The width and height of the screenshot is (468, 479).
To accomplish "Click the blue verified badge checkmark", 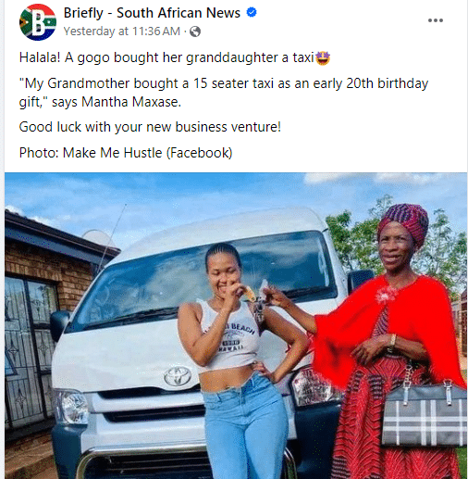I will point(252,12).
